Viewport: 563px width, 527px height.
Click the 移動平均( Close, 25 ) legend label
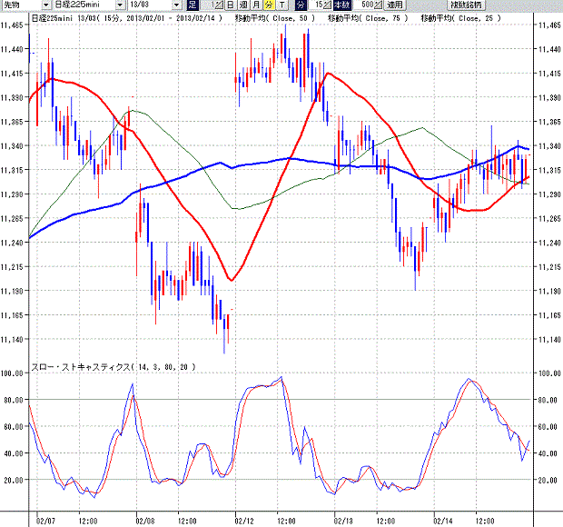coord(461,18)
